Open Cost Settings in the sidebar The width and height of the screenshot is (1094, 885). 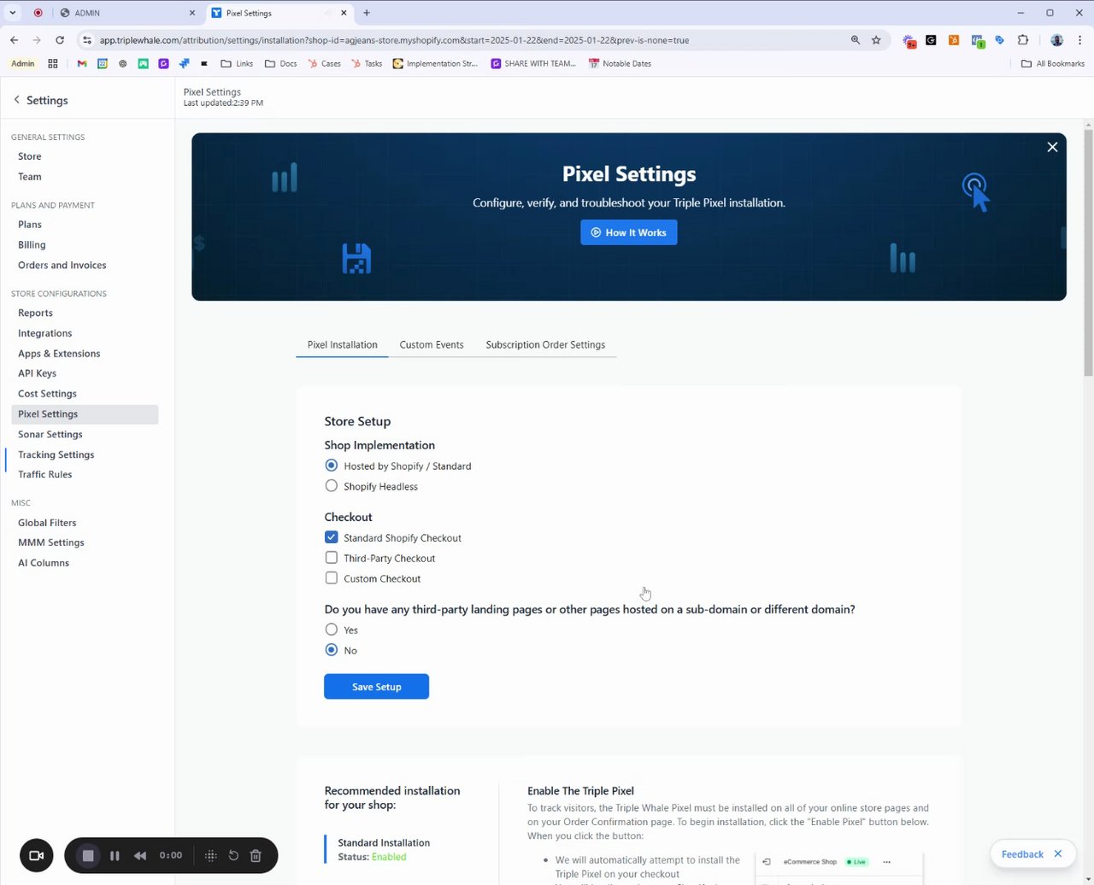(x=48, y=394)
